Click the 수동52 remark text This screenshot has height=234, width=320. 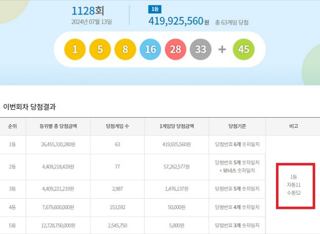(294, 193)
